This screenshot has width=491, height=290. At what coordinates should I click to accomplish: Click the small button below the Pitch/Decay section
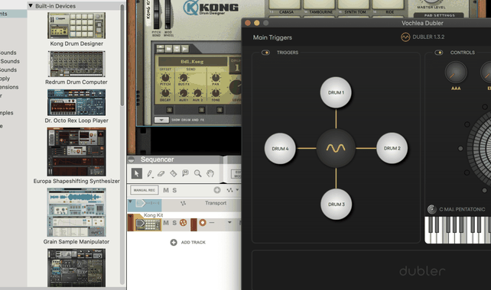click(170, 110)
